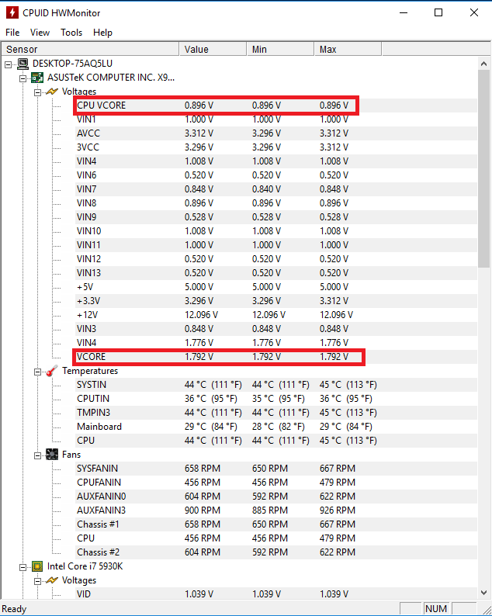Collapse the Intel CPU Voltages group
Viewport: 492px width, 616px height.
click(x=37, y=581)
